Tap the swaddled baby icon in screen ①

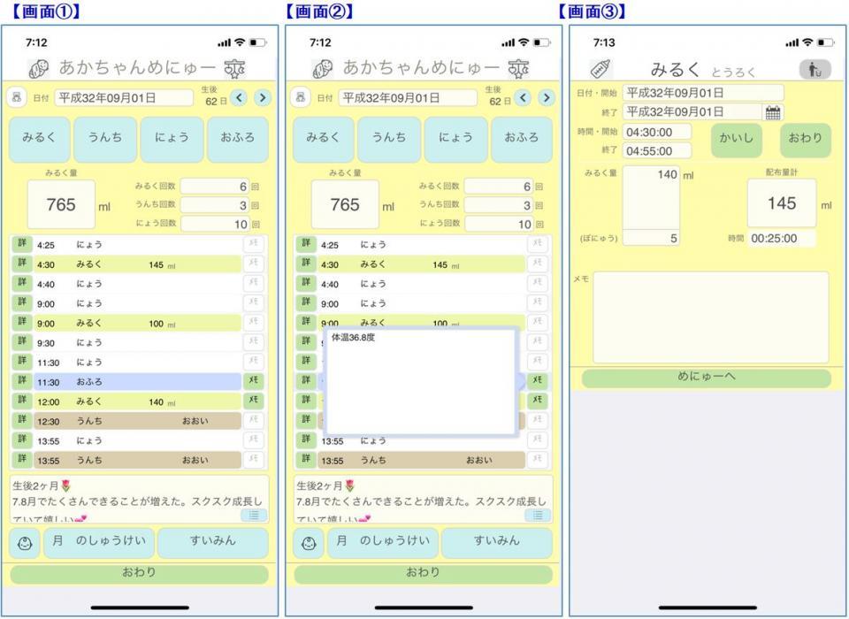pos(38,69)
